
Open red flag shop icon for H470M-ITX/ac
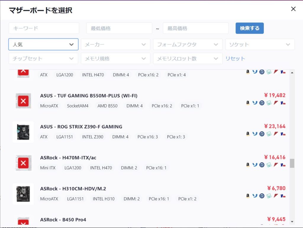point(276,165)
